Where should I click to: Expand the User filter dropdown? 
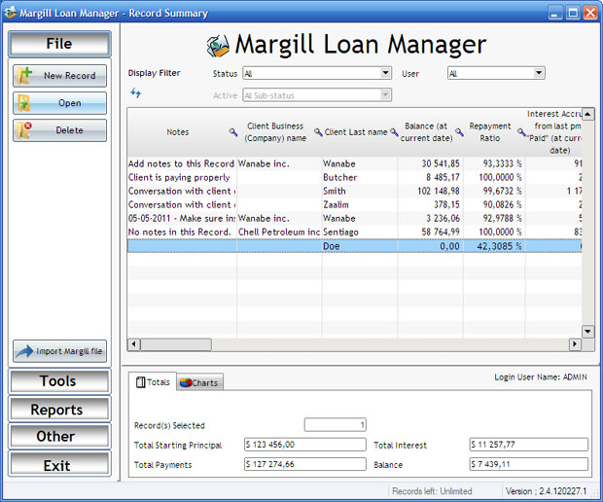[539, 73]
